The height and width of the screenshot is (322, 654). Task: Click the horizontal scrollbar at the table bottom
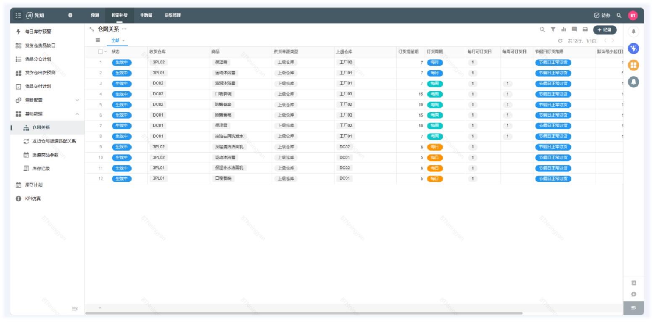(303, 313)
